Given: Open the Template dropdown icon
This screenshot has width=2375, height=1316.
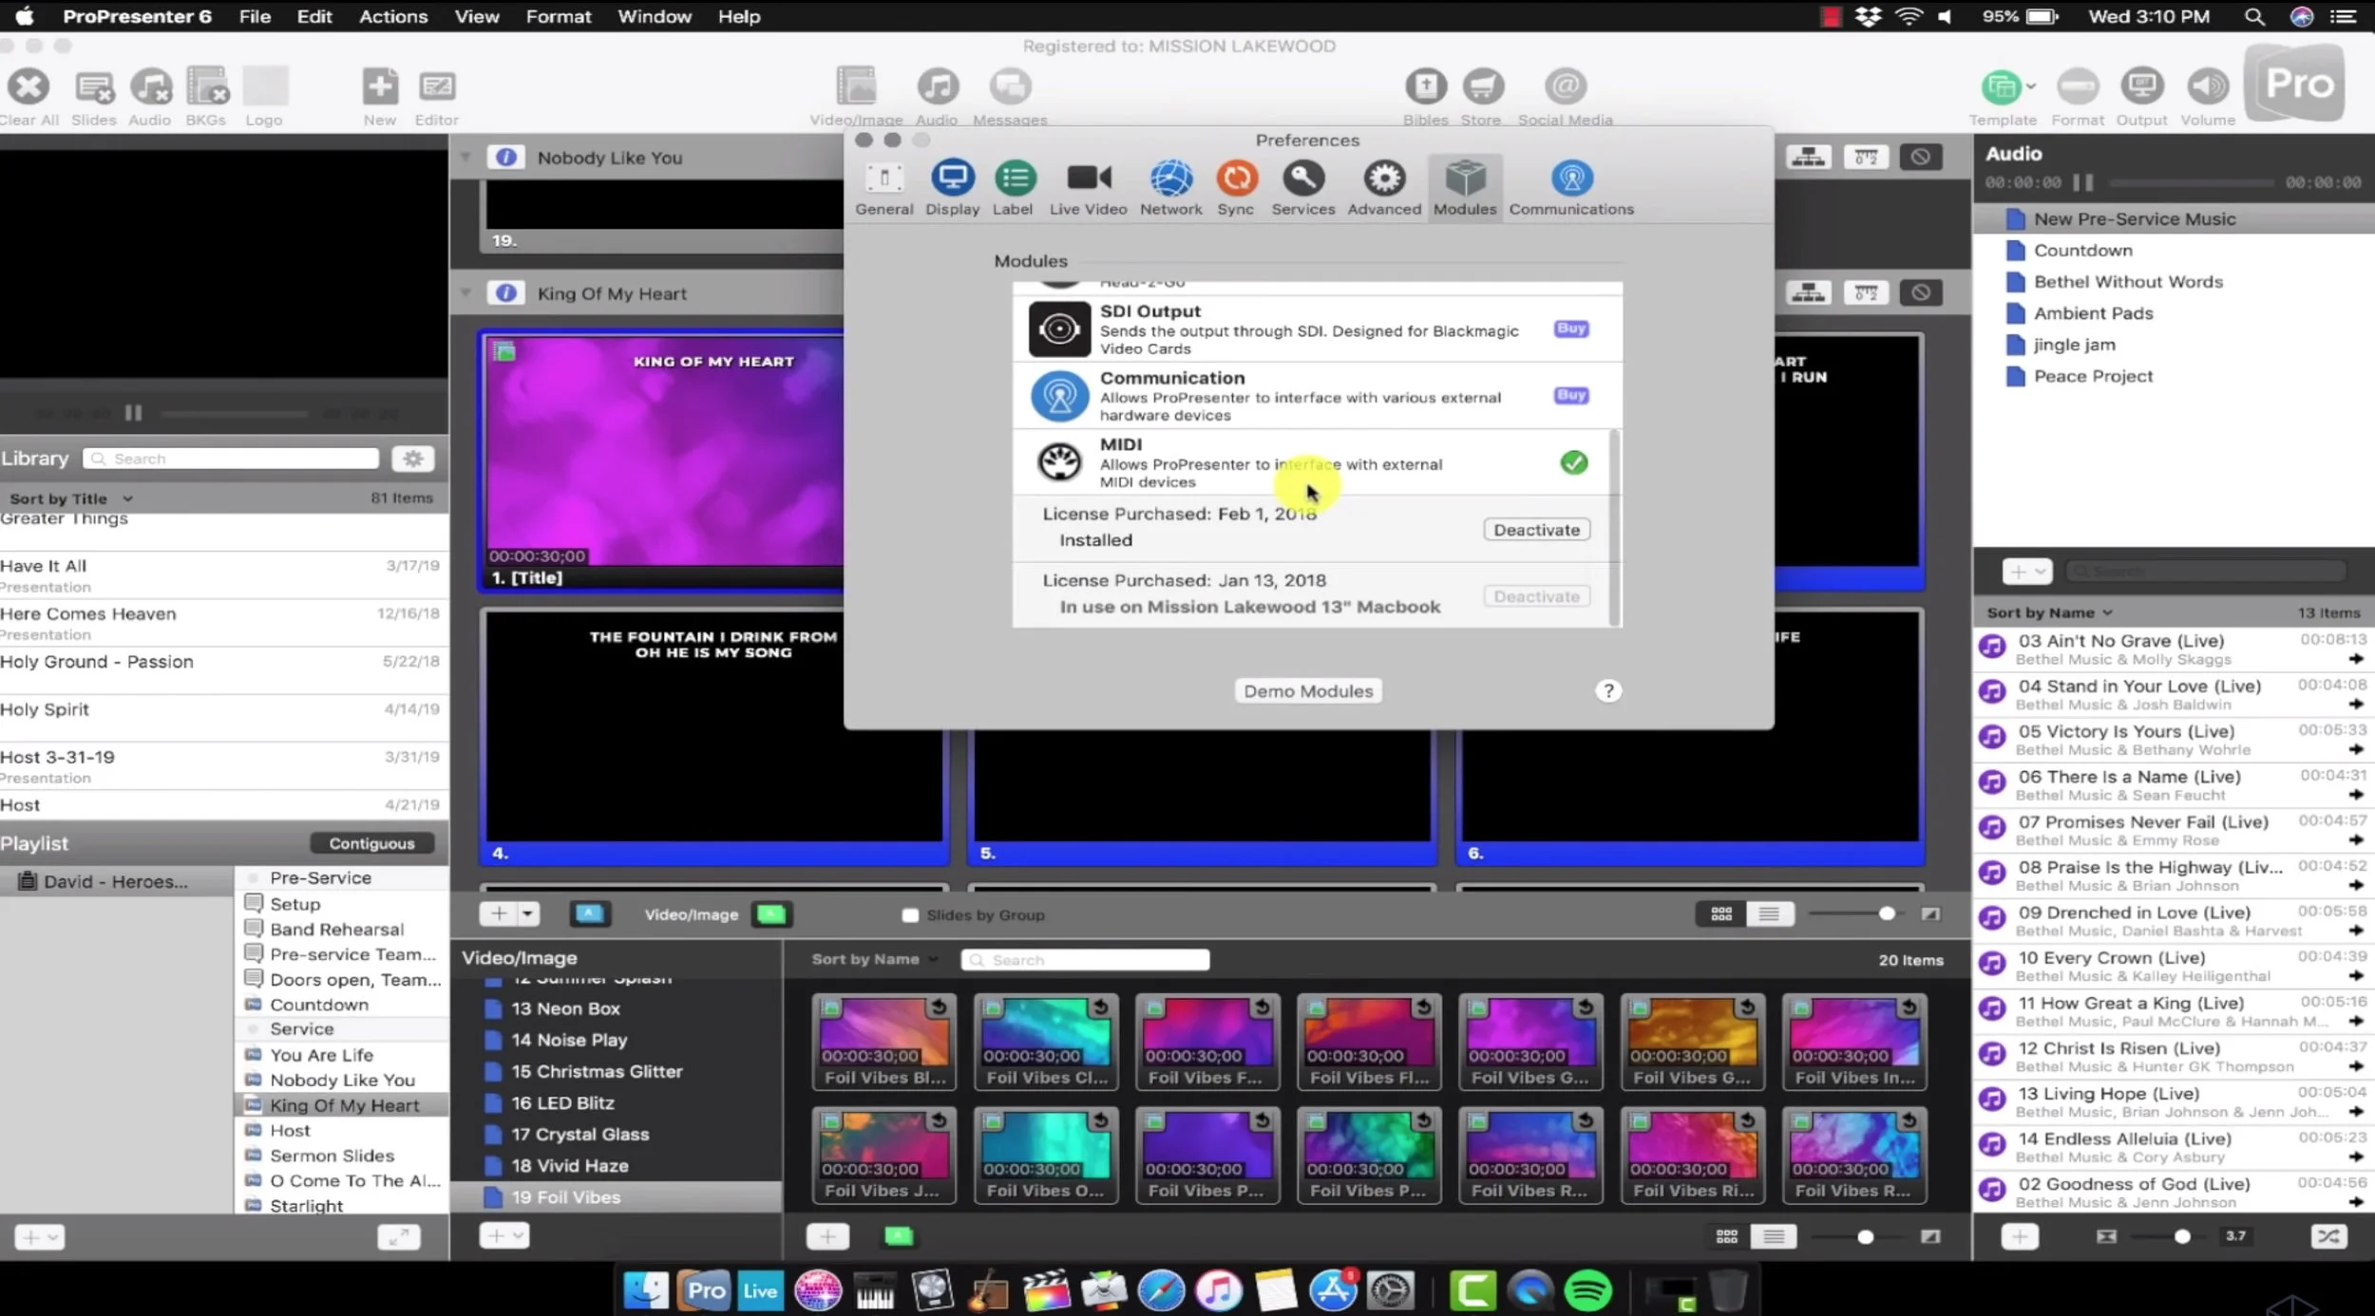Looking at the screenshot, I should pos(2006,87).
